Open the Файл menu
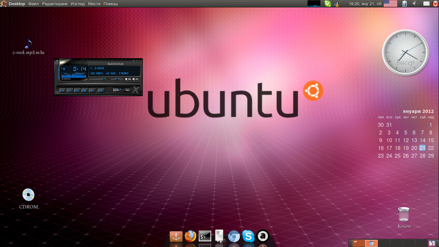This screenshot has width=439, height=247. pos(33,4)
